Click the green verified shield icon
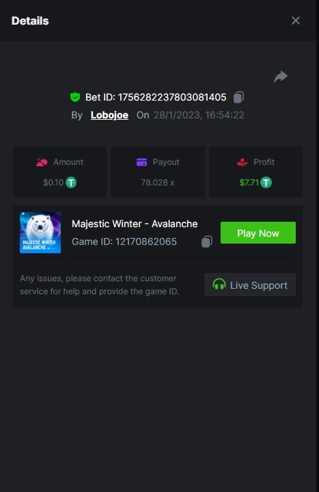 75,97
